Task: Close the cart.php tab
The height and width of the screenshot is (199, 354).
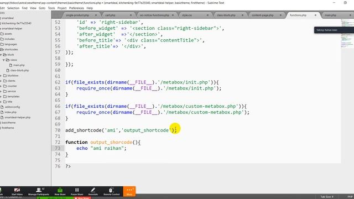Action: pos(131,15)
